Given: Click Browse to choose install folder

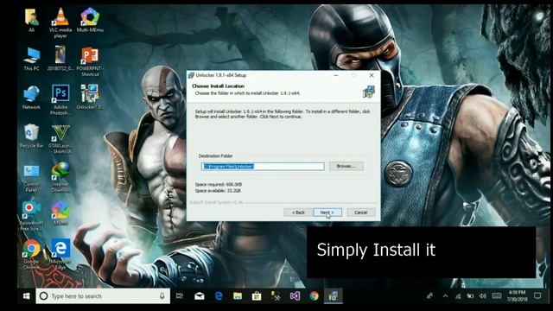Looking at the screenshot, I should (x=346, y=166).
